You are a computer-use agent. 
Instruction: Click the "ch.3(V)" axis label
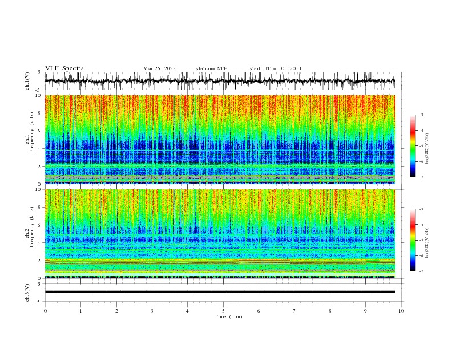[27, 293]
